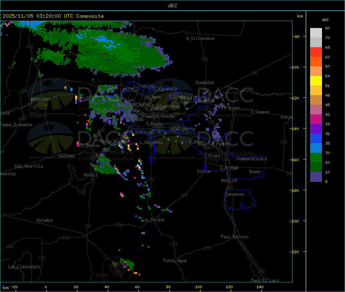Screen dimensions: 345x292
Task: Click the '100' tick on the horizontal axis
Action: coord(199,287)
